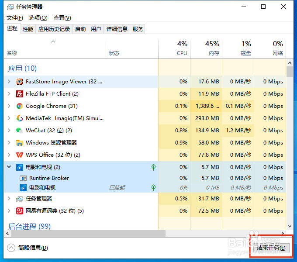Click the suspended 电影和电视 child process icon
This screenshot has height=262, width=297.
[x=23, y=188]
